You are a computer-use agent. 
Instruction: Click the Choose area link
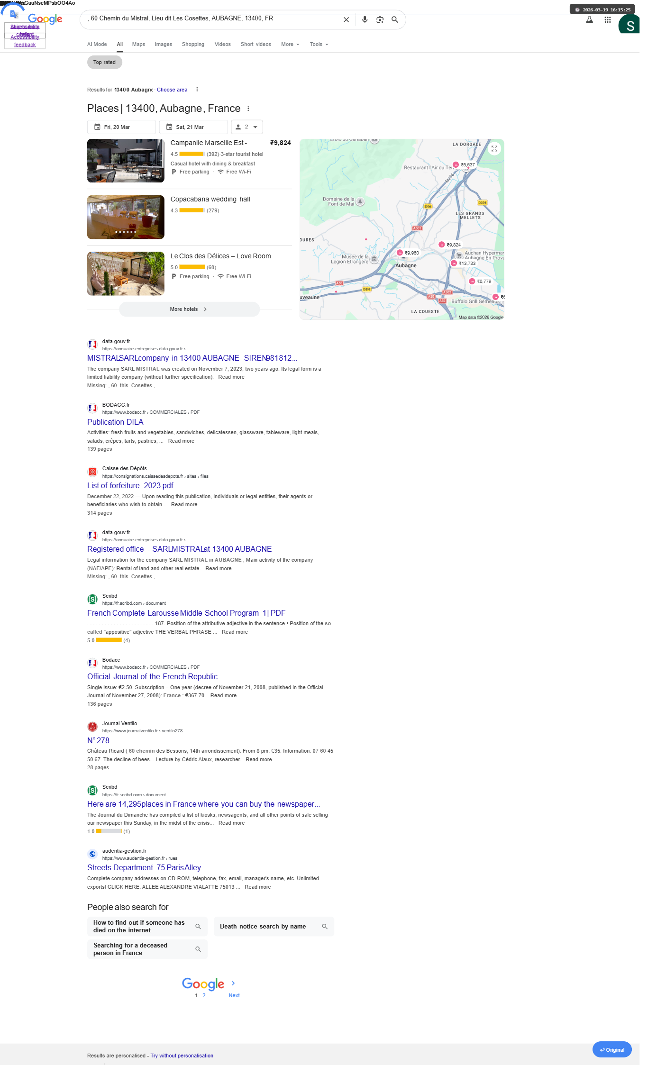172,90
